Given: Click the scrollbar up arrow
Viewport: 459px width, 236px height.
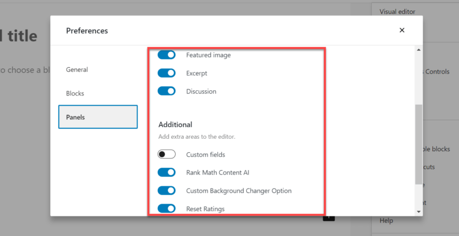Looking at the screenshot, I should [x=419, y=50].
